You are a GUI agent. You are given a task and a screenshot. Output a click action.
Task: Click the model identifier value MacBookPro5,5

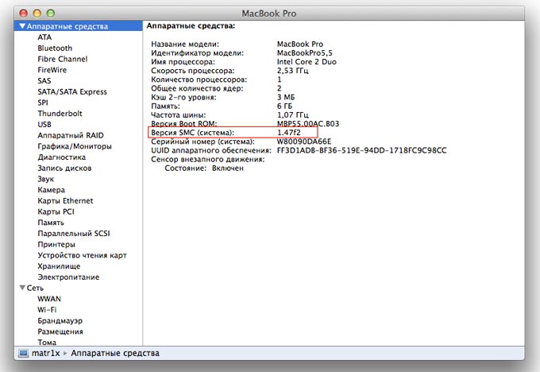pyautogui.click(x=304, y=53)
